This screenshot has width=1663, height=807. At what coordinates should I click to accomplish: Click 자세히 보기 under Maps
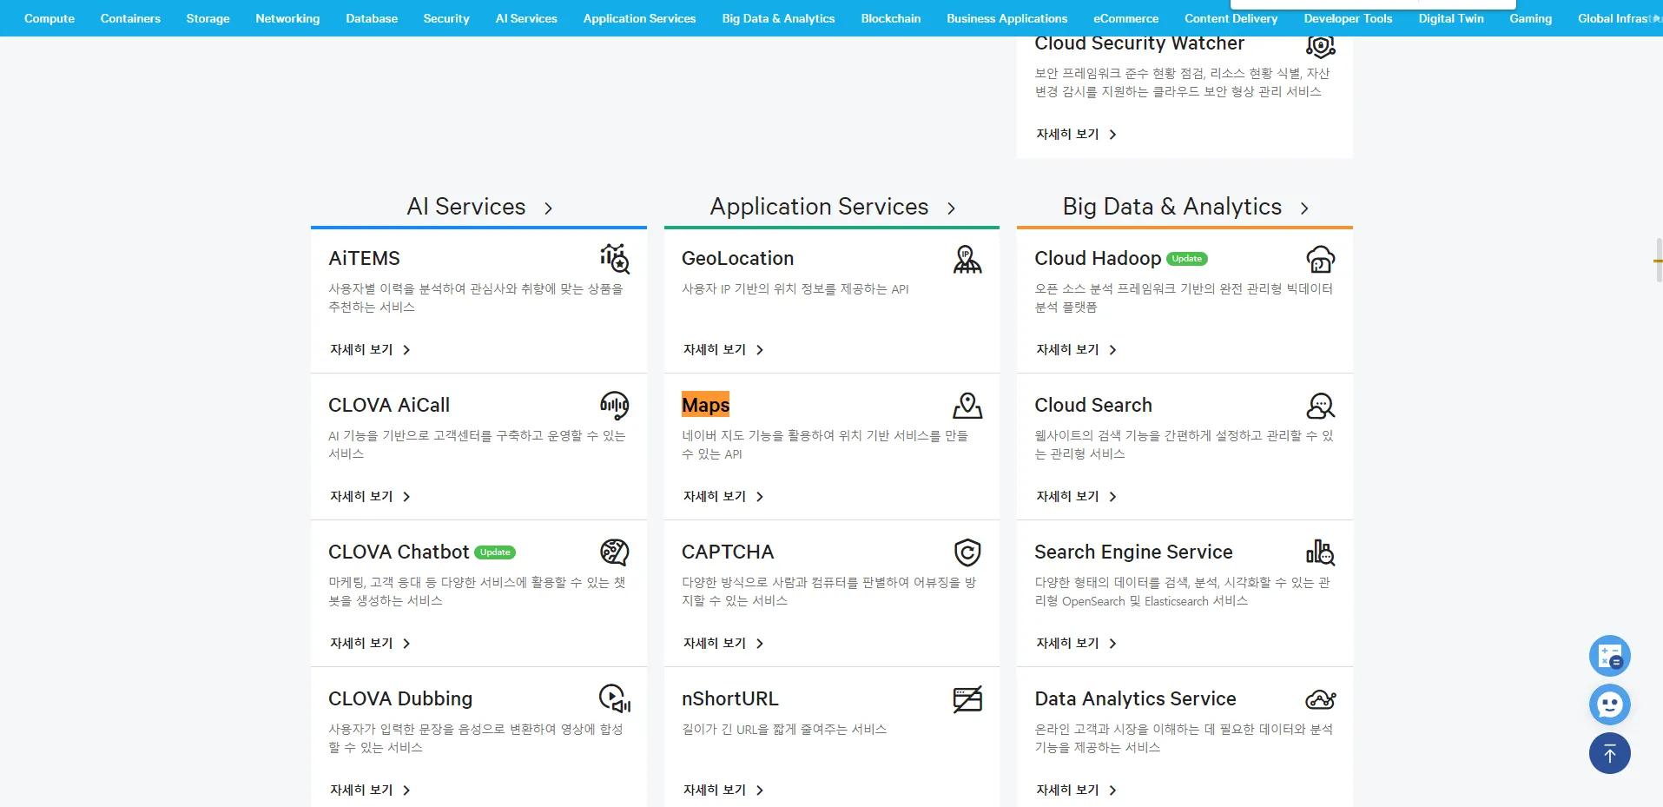[x=723, y=496]
